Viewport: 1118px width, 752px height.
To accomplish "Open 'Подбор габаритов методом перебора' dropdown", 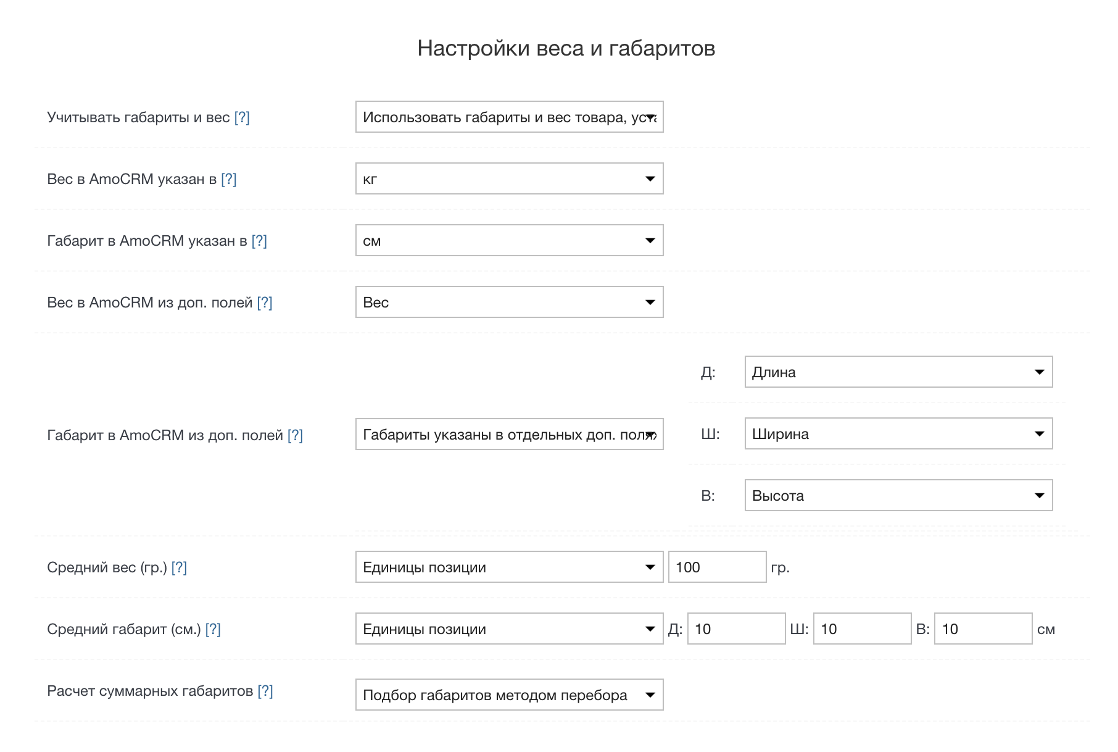I will (x=509, y=695).
